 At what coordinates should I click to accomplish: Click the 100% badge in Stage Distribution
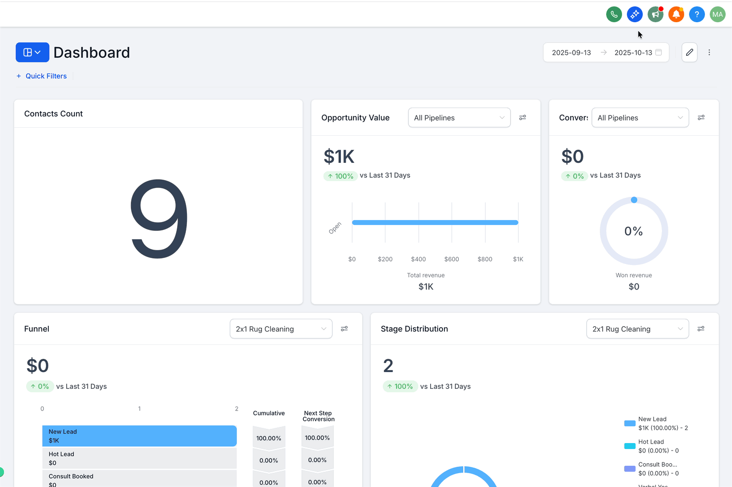[x=400, y=386]
